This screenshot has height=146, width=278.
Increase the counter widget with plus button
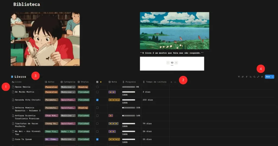176,62
